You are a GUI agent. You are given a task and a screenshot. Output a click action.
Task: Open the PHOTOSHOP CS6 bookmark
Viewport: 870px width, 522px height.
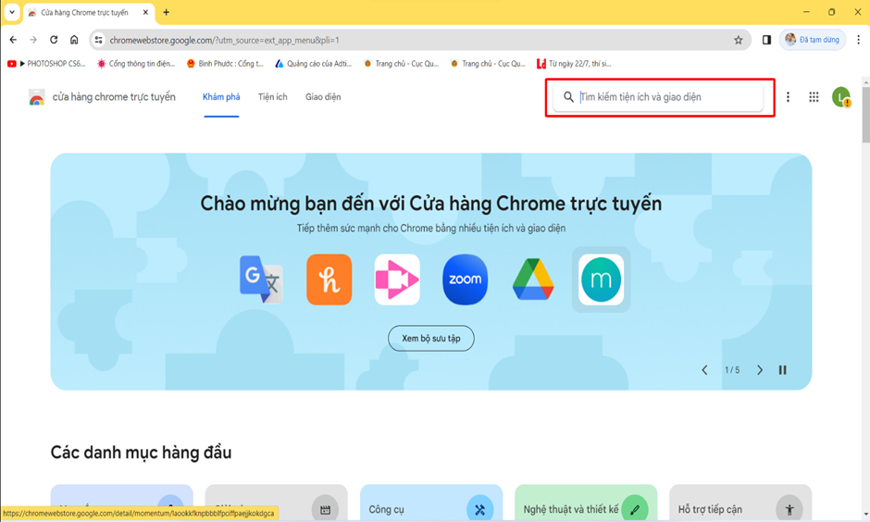(46, 64)
